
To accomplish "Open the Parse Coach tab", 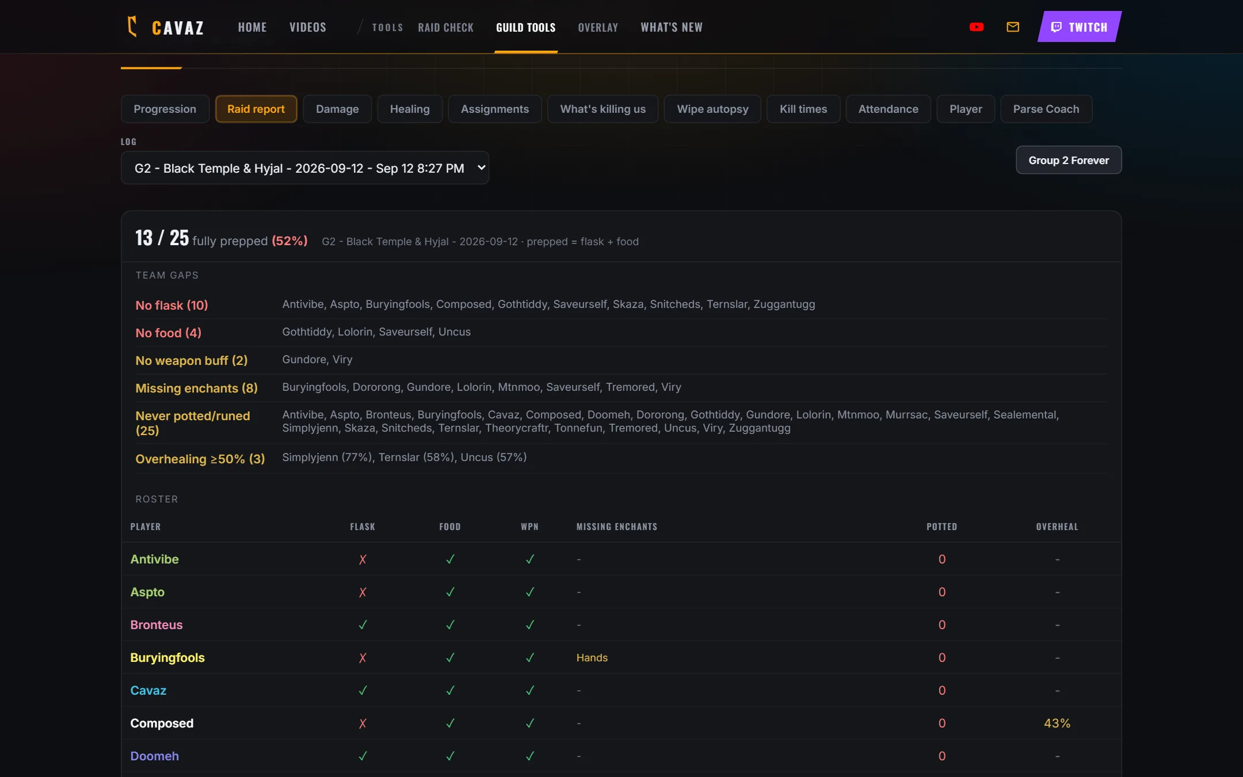I will click(x=1046, y=109).
